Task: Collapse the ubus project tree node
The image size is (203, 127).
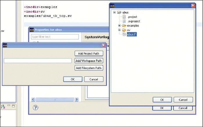Action: [115, 12]
